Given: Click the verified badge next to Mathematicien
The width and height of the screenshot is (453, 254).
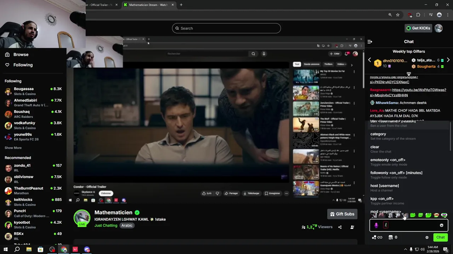Looking at the screenshot, I should (x=137, y=212).
